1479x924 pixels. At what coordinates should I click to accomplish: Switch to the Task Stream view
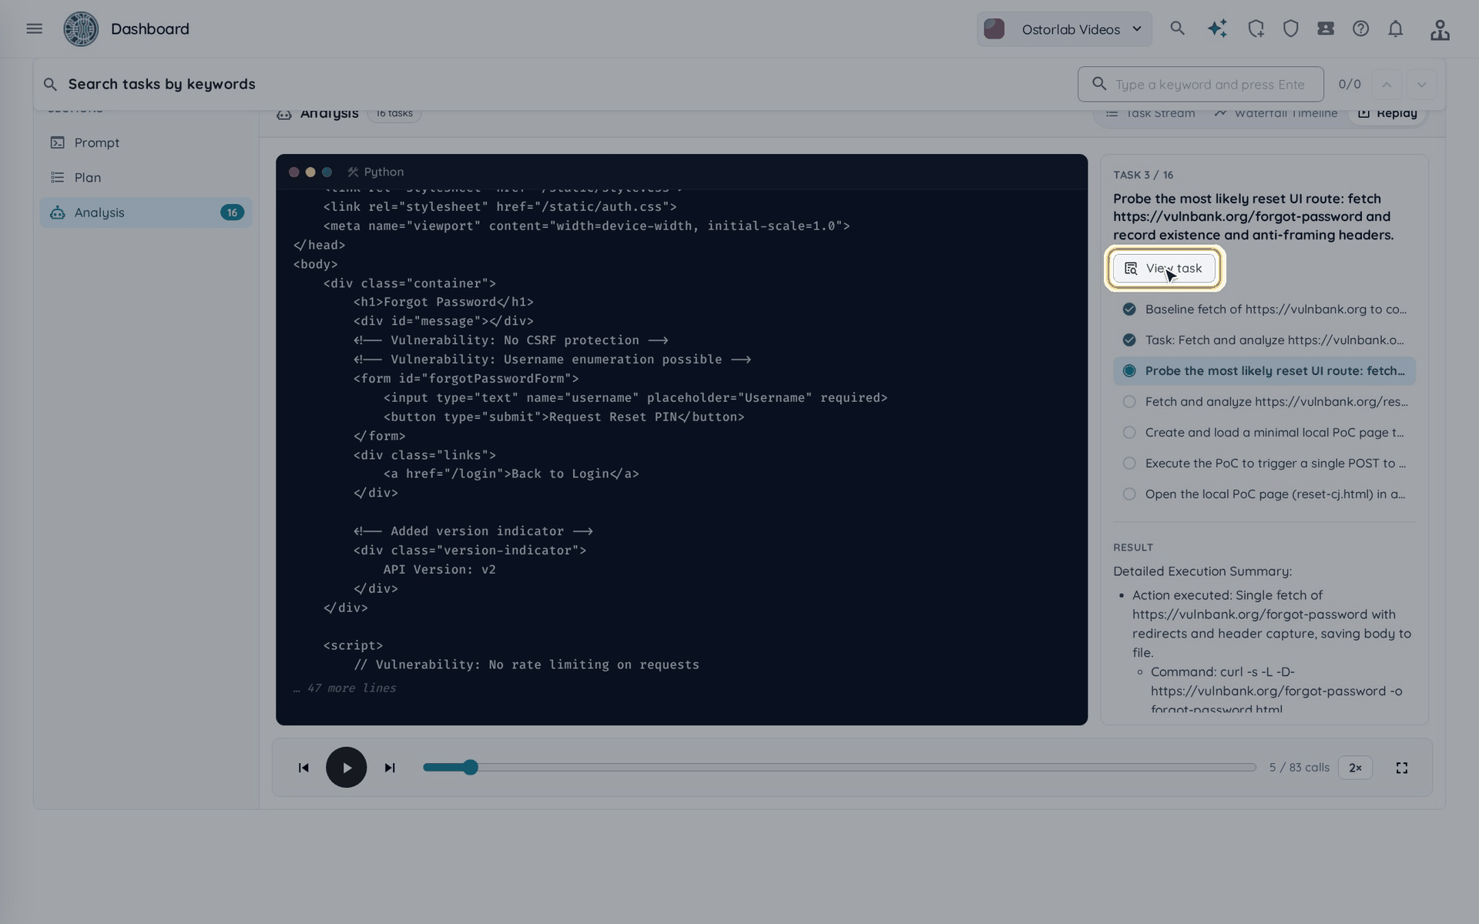pos(1151,113)
